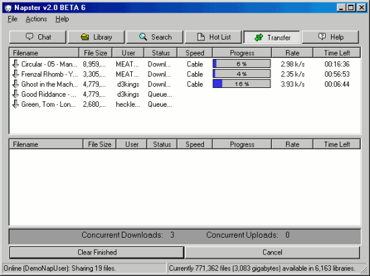This screenshot has height=276, width=370.
Task: Click the download arrow icon beside Green, Tom
Action: (x=15, y=104)
